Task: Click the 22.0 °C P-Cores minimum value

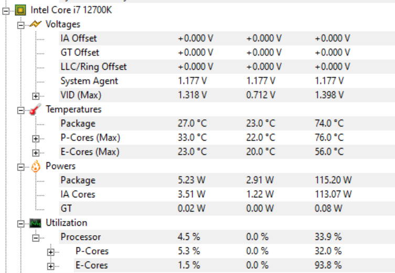Action: 261,138
